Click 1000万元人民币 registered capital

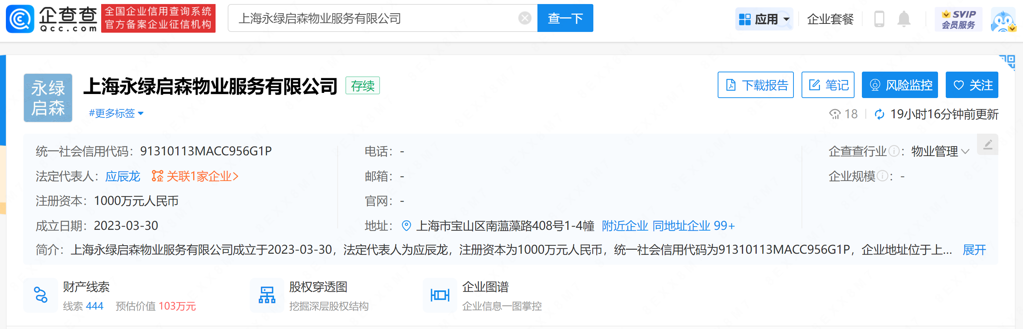point(136,201)
